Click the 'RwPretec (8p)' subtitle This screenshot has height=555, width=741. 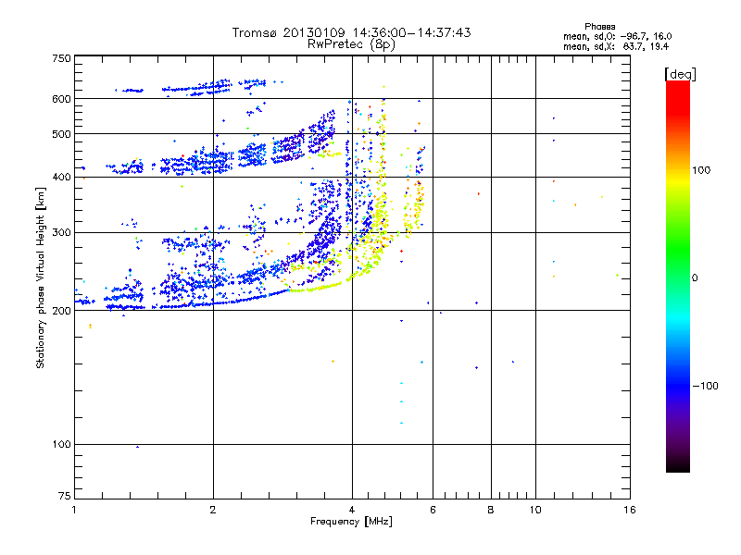pyautogui.click(x=351, y=44)
